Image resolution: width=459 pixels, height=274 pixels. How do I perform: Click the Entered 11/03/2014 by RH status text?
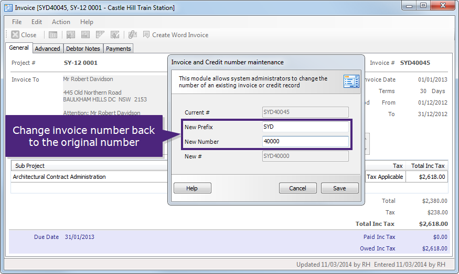click(410, 265)
